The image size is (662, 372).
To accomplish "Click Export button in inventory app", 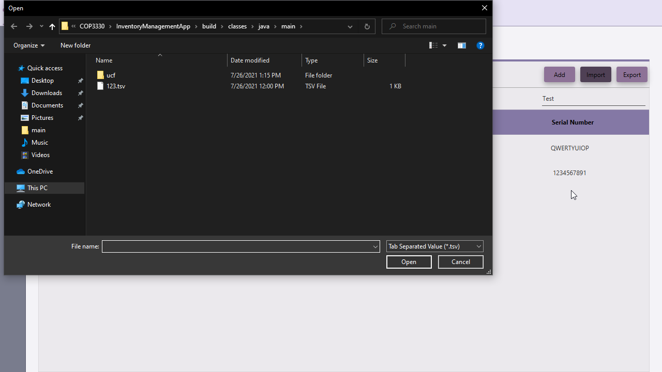I will (x=632, y=74).
